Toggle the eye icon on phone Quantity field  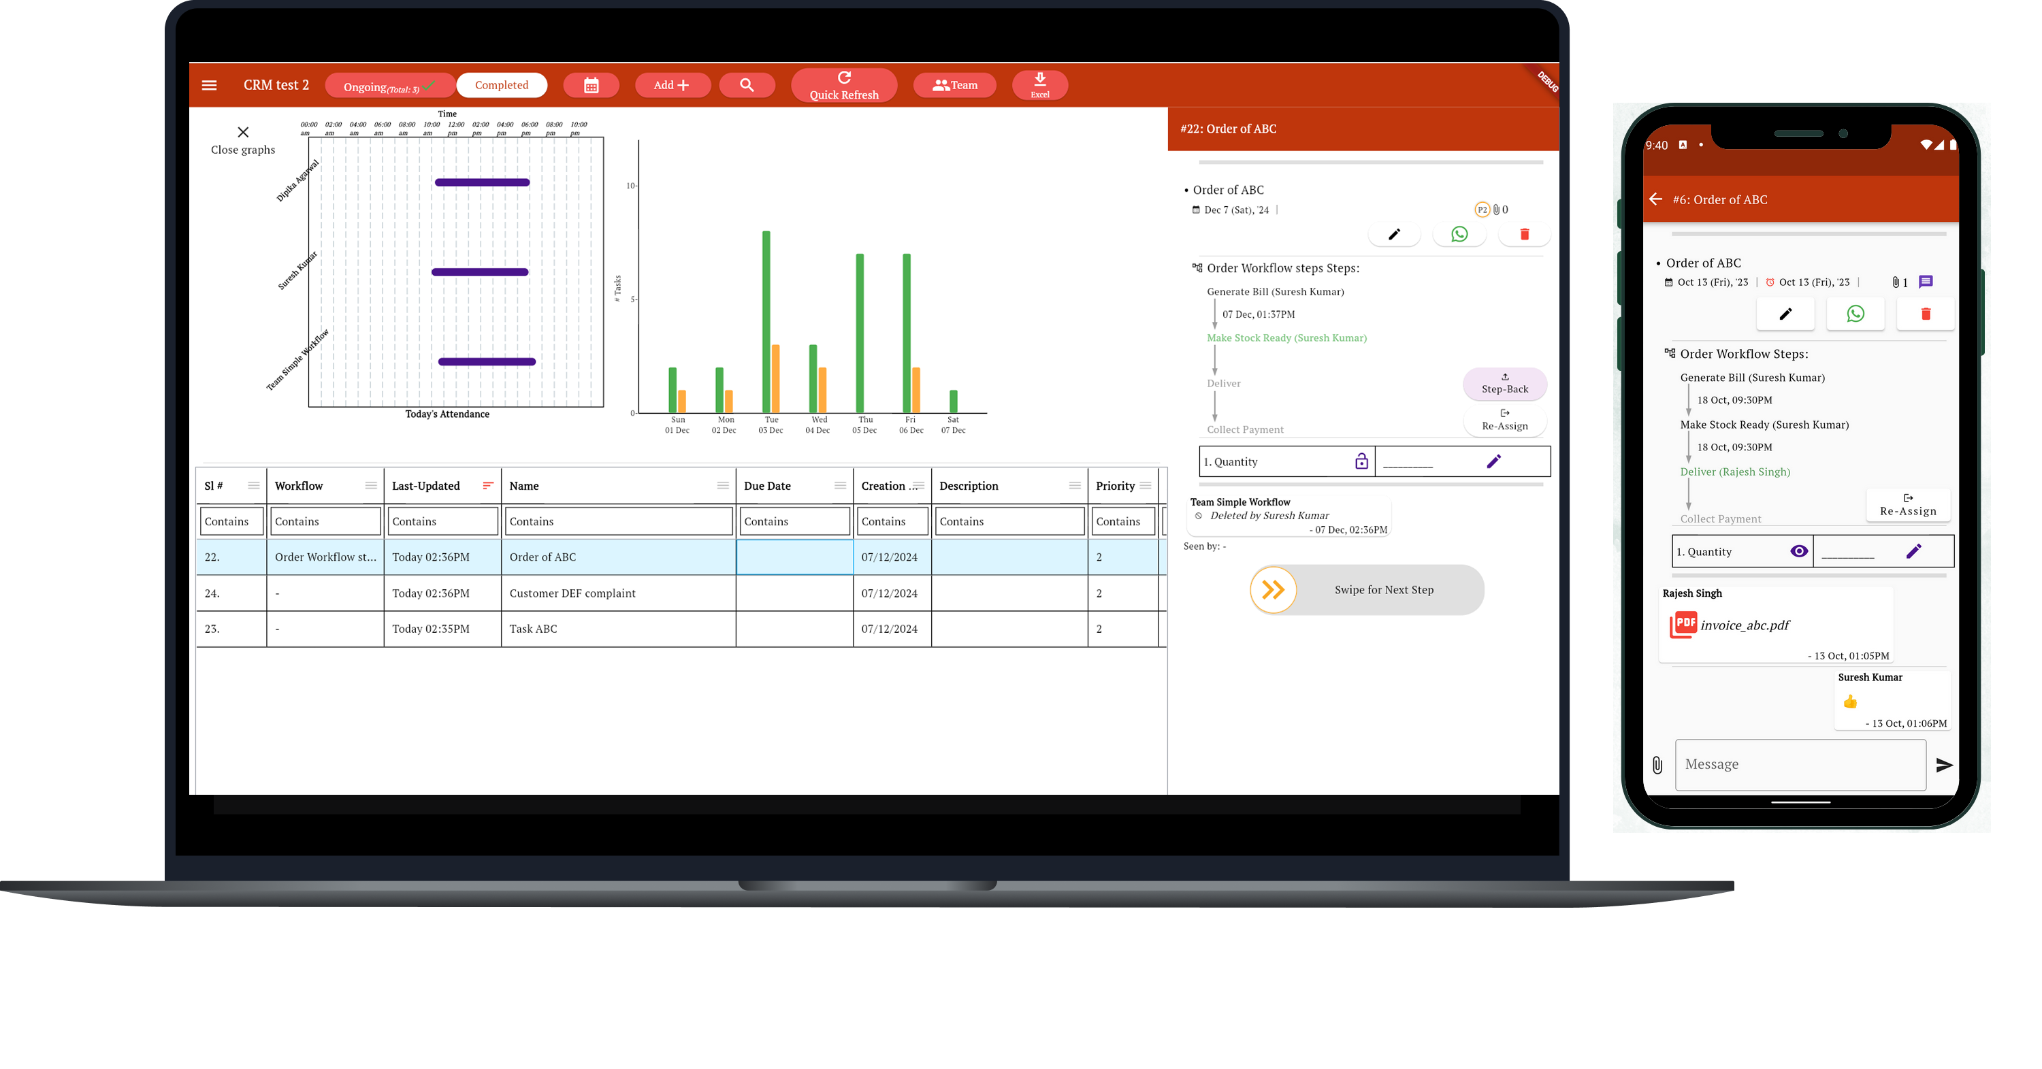pos(1798,552)
